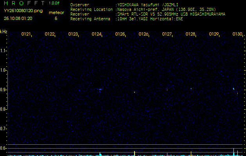Image resolution: width=246 pixels, height=156 pixels.
Task: Click the filename YY2510080120.png
Action: tap(23, 11)
